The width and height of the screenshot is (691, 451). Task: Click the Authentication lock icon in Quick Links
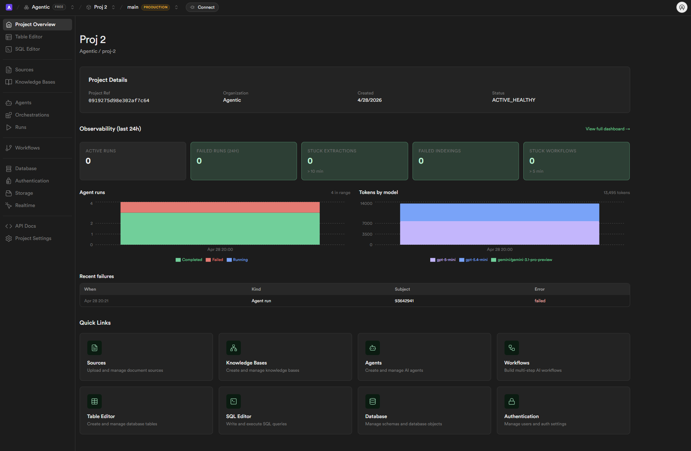(x=512, y=401)
